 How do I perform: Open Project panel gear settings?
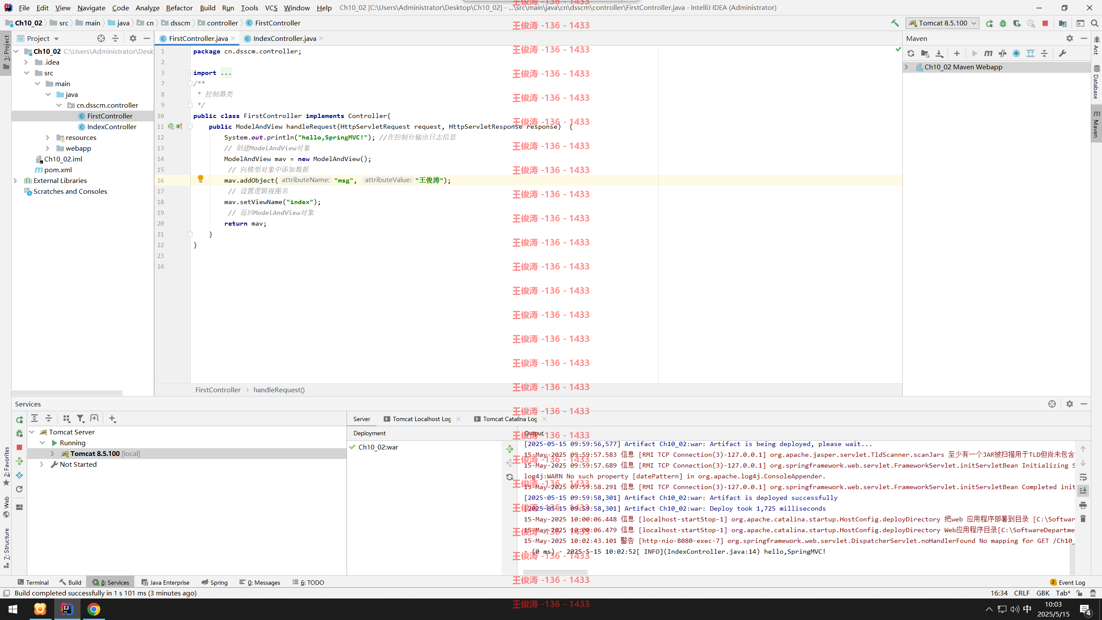pos(133,38)
